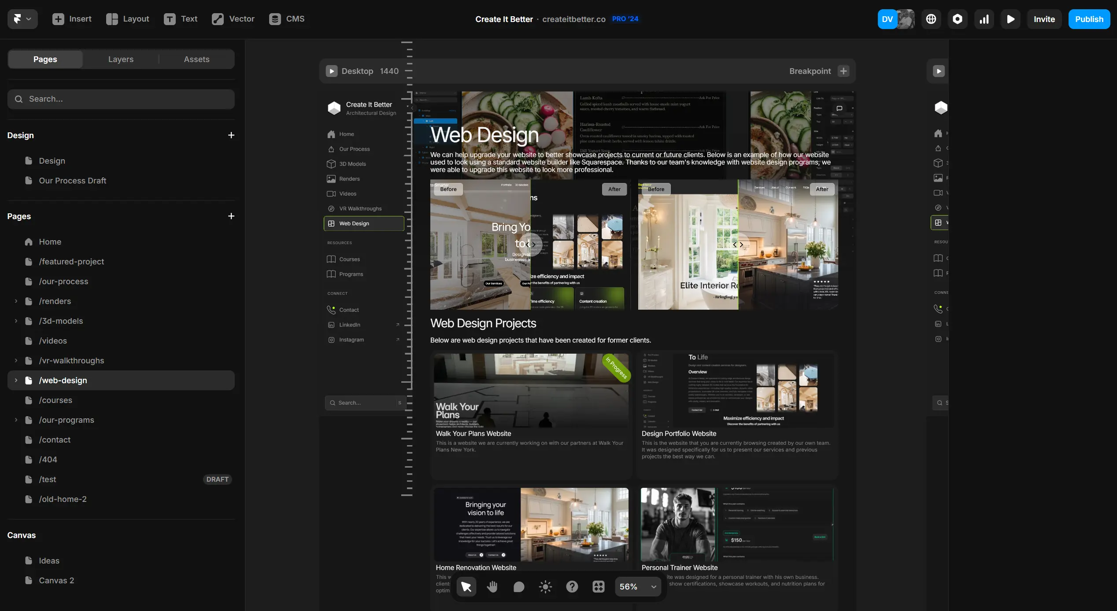Add a new page with the plus icon

pos(231,216)
